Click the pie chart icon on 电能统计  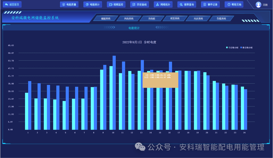pyautogui.click(x=87, y=5)
